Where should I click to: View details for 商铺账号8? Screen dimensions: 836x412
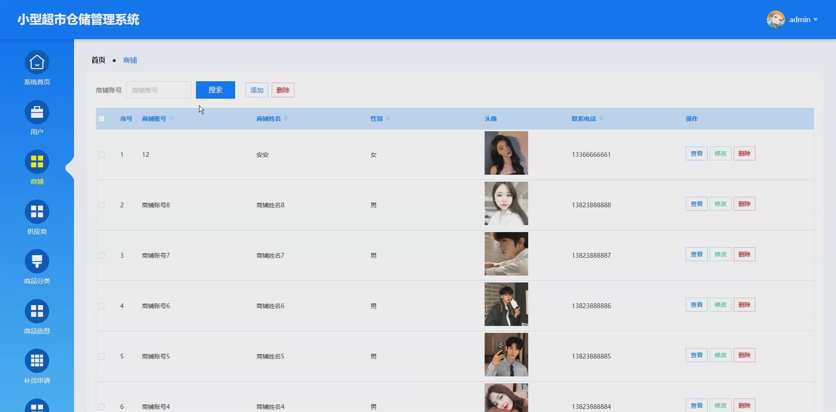[x=697, y=204]
